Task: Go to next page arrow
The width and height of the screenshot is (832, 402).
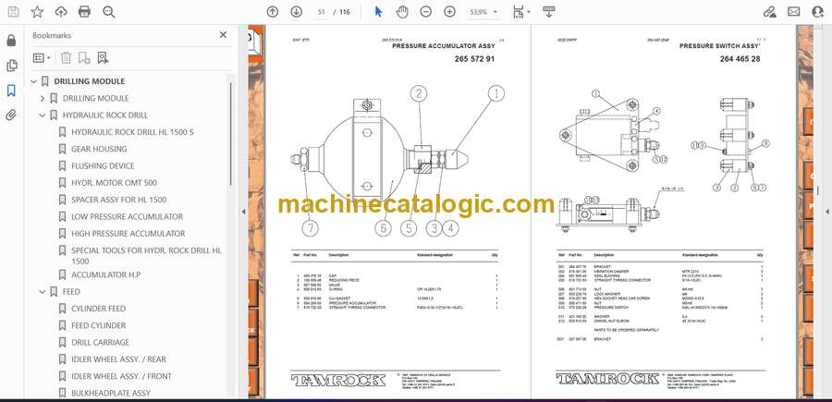Action: click(296, 12)
